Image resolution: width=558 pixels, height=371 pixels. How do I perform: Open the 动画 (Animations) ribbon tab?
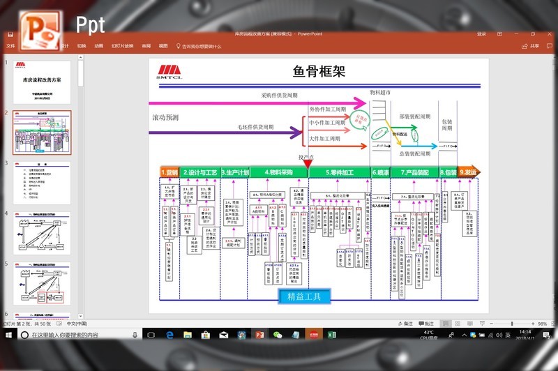98,46
